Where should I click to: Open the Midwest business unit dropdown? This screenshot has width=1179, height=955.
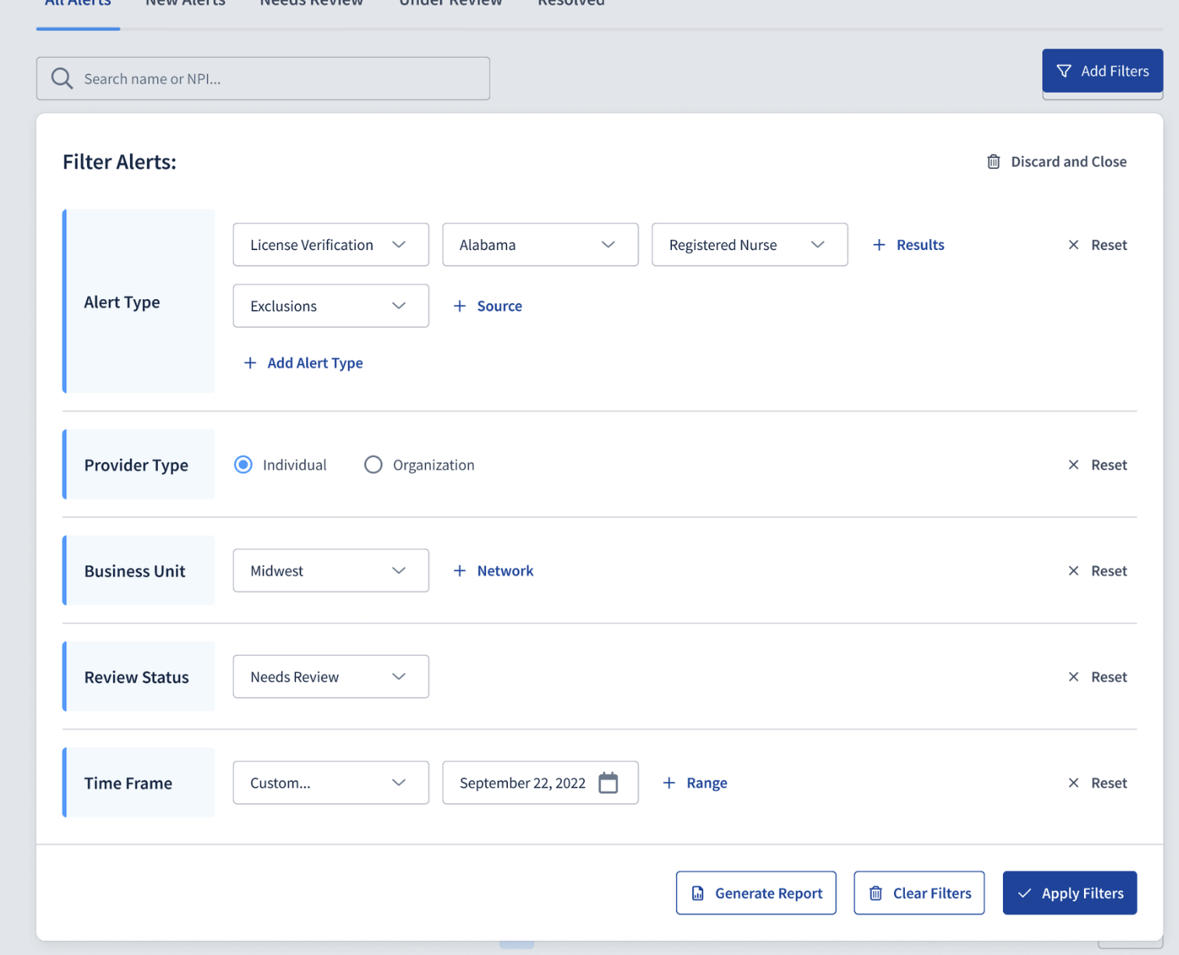tap(331, 571)
